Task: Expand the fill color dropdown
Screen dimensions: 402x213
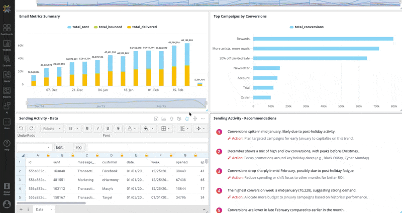Action: click(153, 129)
